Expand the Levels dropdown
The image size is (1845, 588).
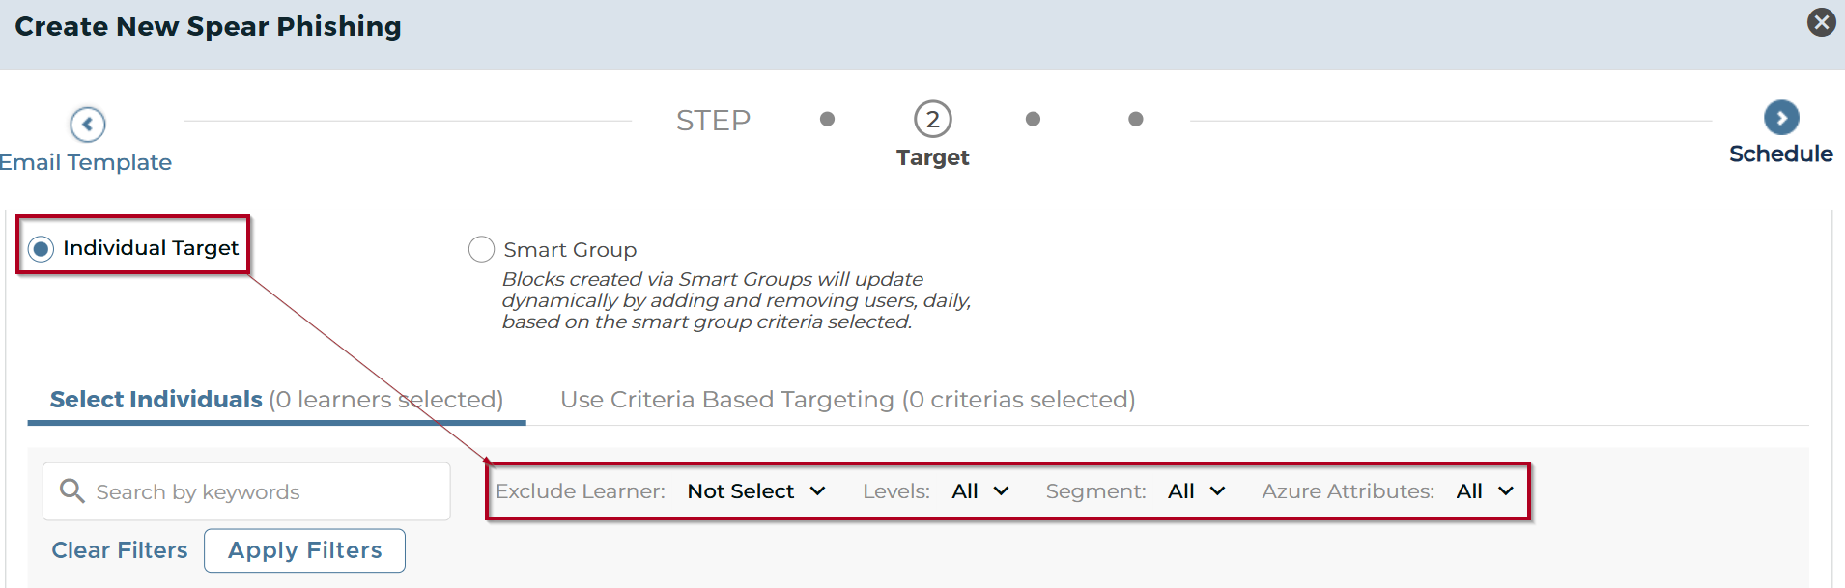(x=979, y=491)
